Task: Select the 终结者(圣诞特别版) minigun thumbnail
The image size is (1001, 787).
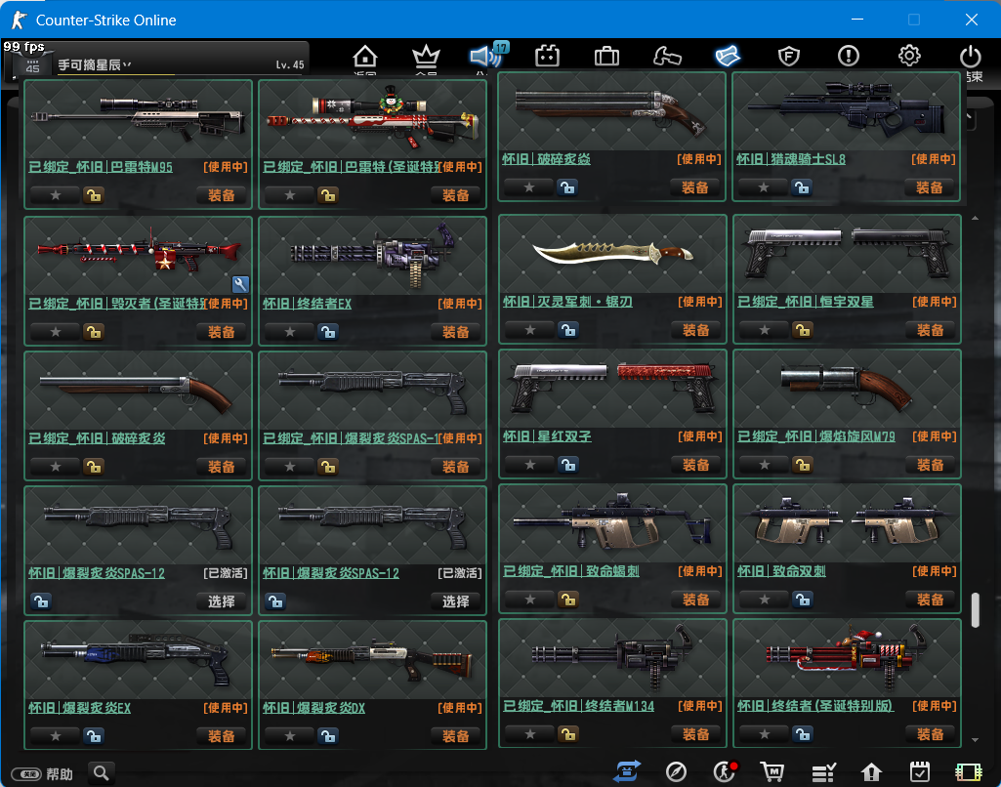Action: point(847,659)
